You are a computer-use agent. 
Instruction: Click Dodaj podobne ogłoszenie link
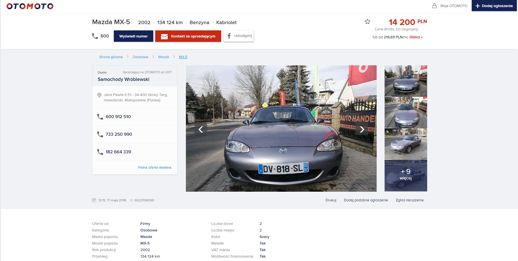click(x=366, y=200)
